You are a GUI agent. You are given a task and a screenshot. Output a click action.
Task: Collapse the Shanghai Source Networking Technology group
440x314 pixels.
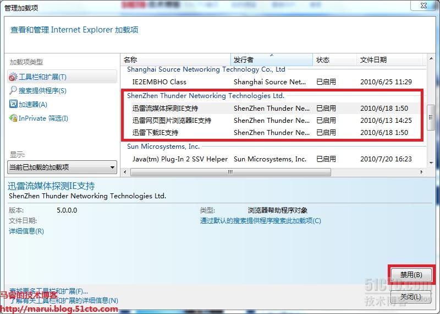206,69
